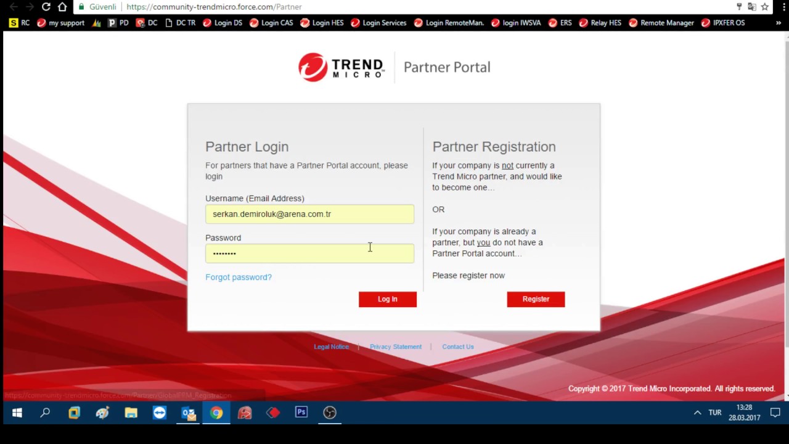Open the Windows Start menu

click(17, 413)
